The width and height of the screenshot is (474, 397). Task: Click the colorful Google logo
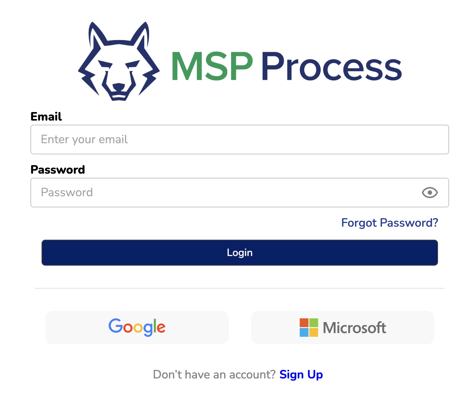point(137,327)
